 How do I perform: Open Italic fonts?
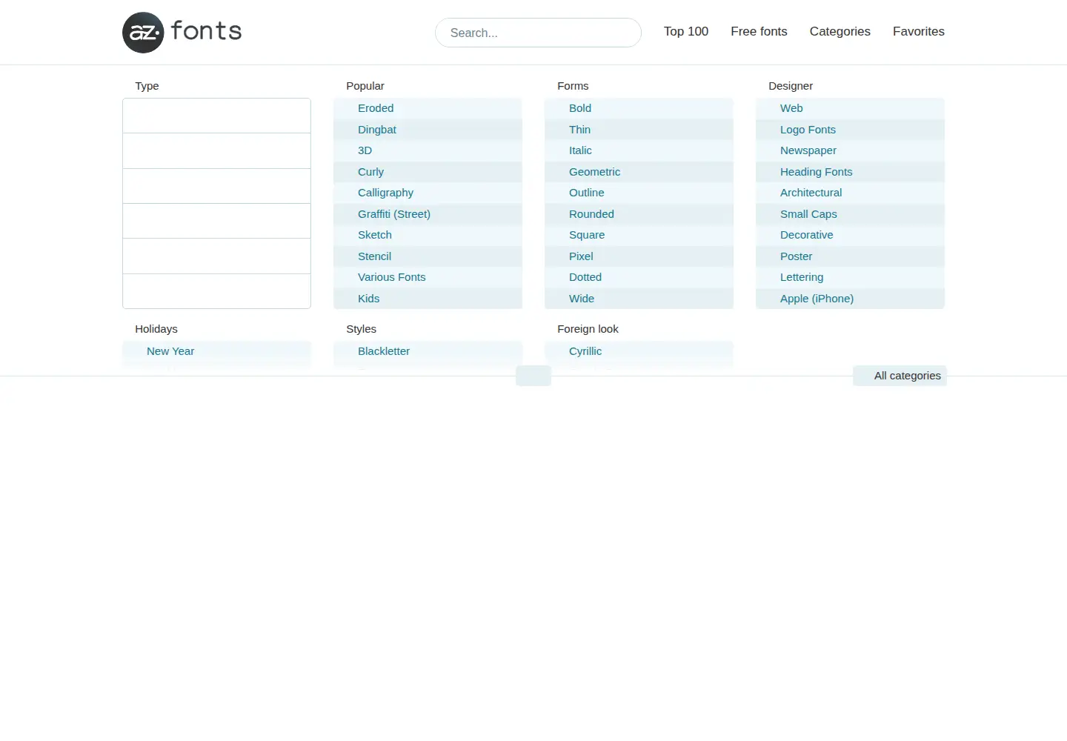point(639,150)
